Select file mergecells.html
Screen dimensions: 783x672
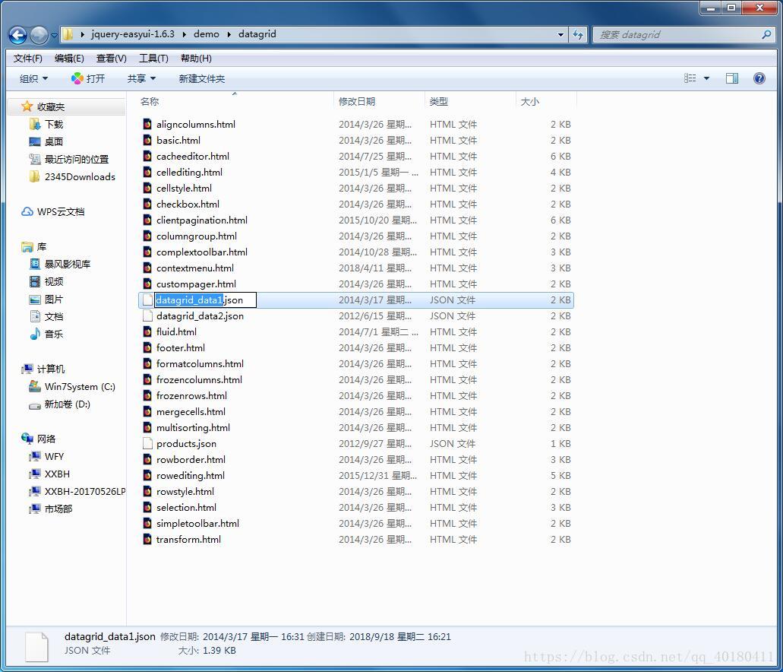[191, 411]
